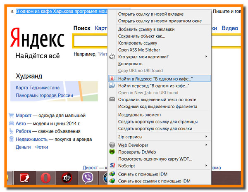Click the Yandex icon beside 'Найти в Яндексе'
Image resolution: width=248 pixels, height=192 pixels.
click(112, 78)
